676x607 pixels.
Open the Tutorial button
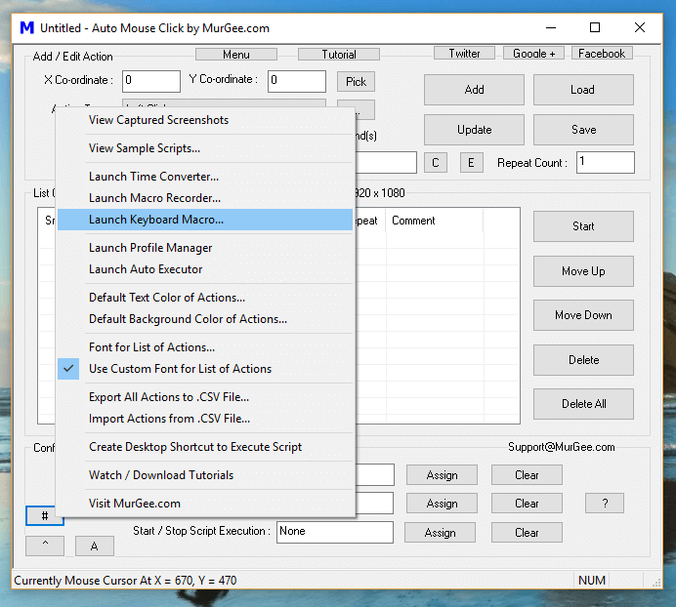[339, 55]
